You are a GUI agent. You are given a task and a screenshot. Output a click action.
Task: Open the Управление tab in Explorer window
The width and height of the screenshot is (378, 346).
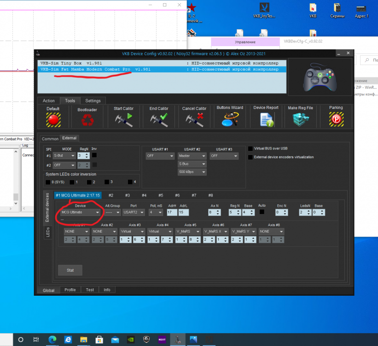pos(245,42)
